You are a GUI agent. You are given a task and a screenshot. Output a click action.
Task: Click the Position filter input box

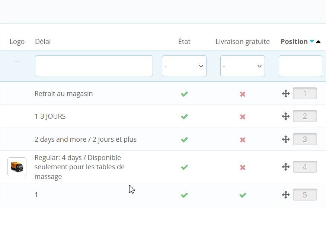pyautogui.click(x=300, y=66)
